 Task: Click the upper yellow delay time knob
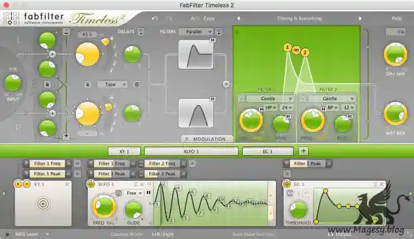pos(87,54)
